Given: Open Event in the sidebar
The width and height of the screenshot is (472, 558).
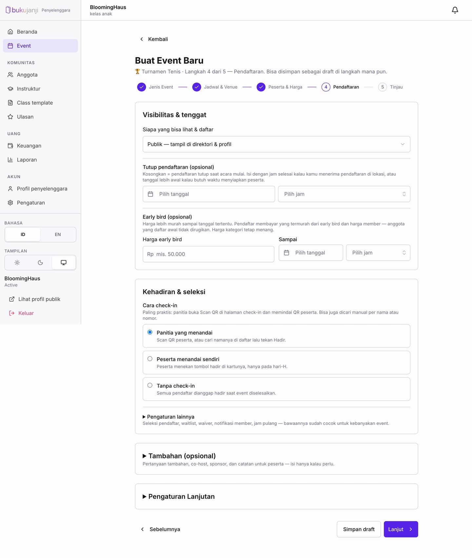Looking at the screenshot, I should (x=40, y=46).
